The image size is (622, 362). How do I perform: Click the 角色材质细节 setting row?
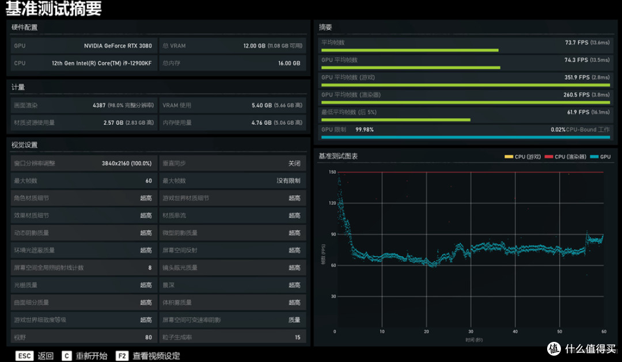click(x=84, y=198)
